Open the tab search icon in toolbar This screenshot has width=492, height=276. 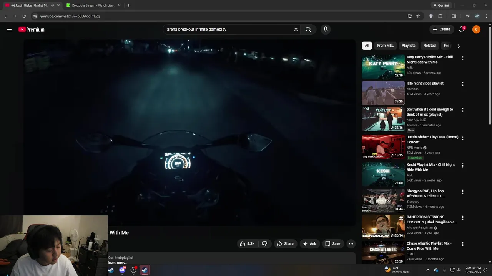pos(454,16)
